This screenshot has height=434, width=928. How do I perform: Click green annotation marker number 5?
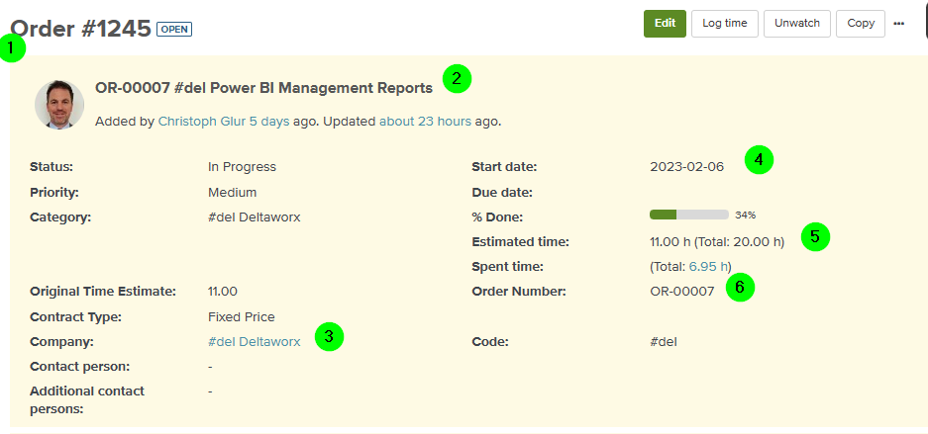click(815, 237)
